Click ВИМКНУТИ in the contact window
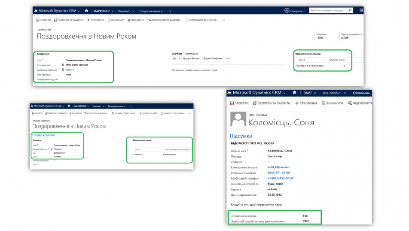This screenshot has width=409, height=231. [x=333, y=103]
